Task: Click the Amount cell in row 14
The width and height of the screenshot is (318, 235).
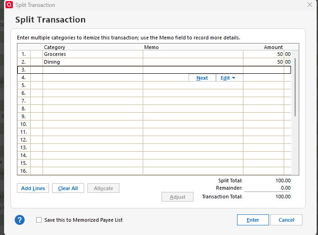Action: point(267,155)
